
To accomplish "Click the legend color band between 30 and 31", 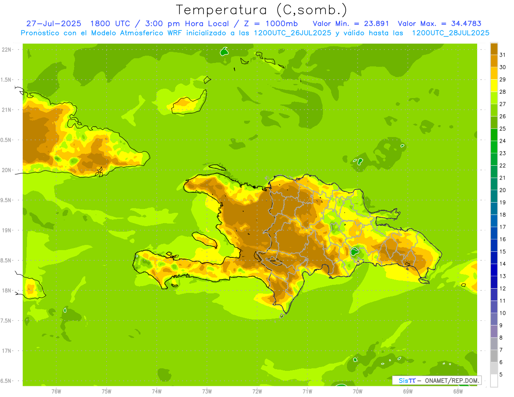I will (494, 61).
